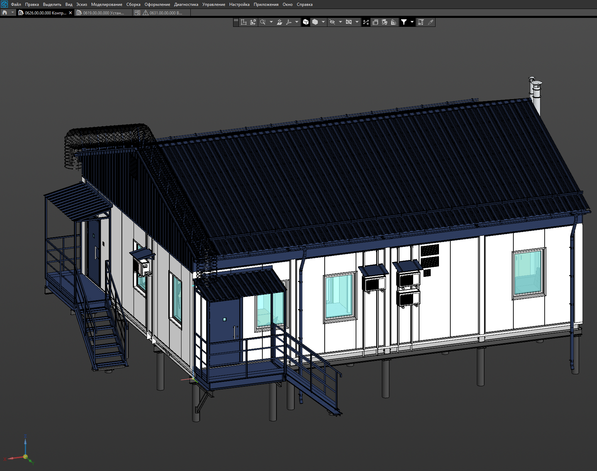
Task: Toggle shaded-with-edges white cube display mode
Action: (x=306, y=22)
